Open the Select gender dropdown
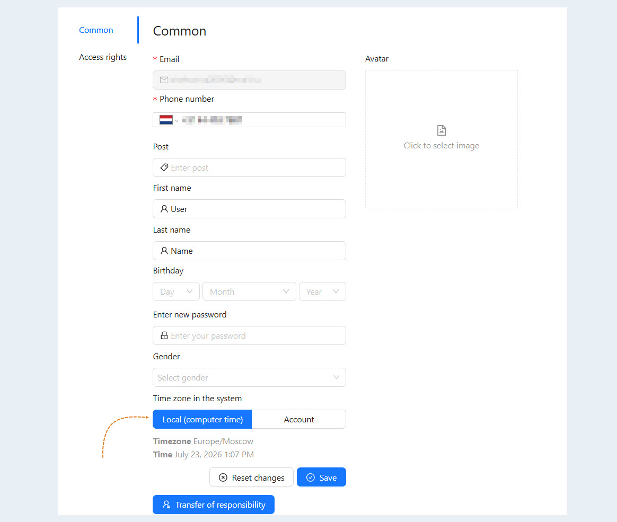 tap(249, 377)
